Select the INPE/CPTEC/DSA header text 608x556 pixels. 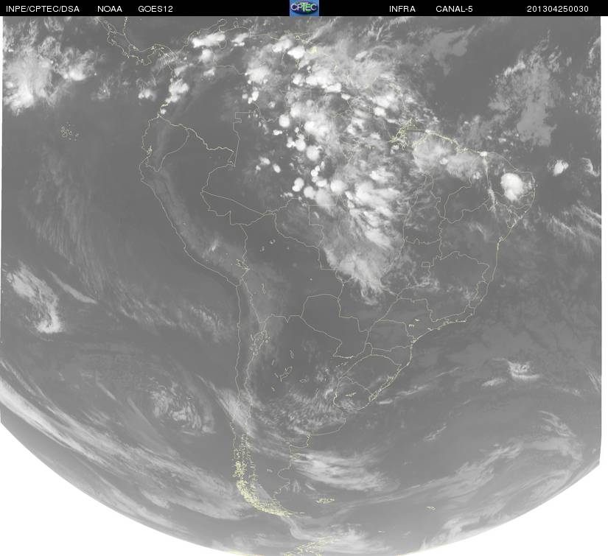[43, 9]
